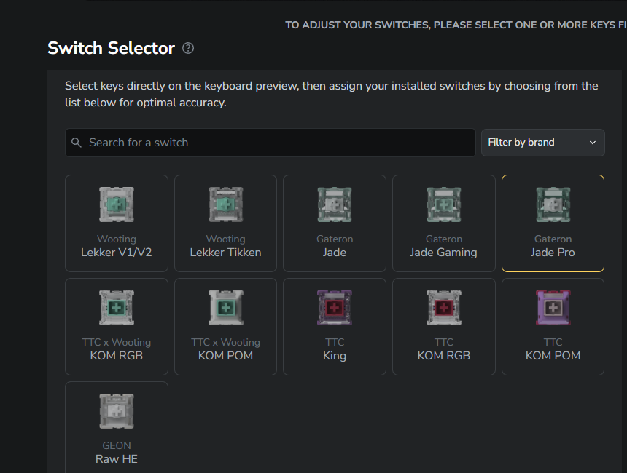
Task: Click the Jade Pro label
Action: tap(553, 253)
